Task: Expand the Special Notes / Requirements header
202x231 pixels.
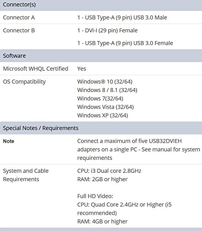Action: tap(101, 128)
